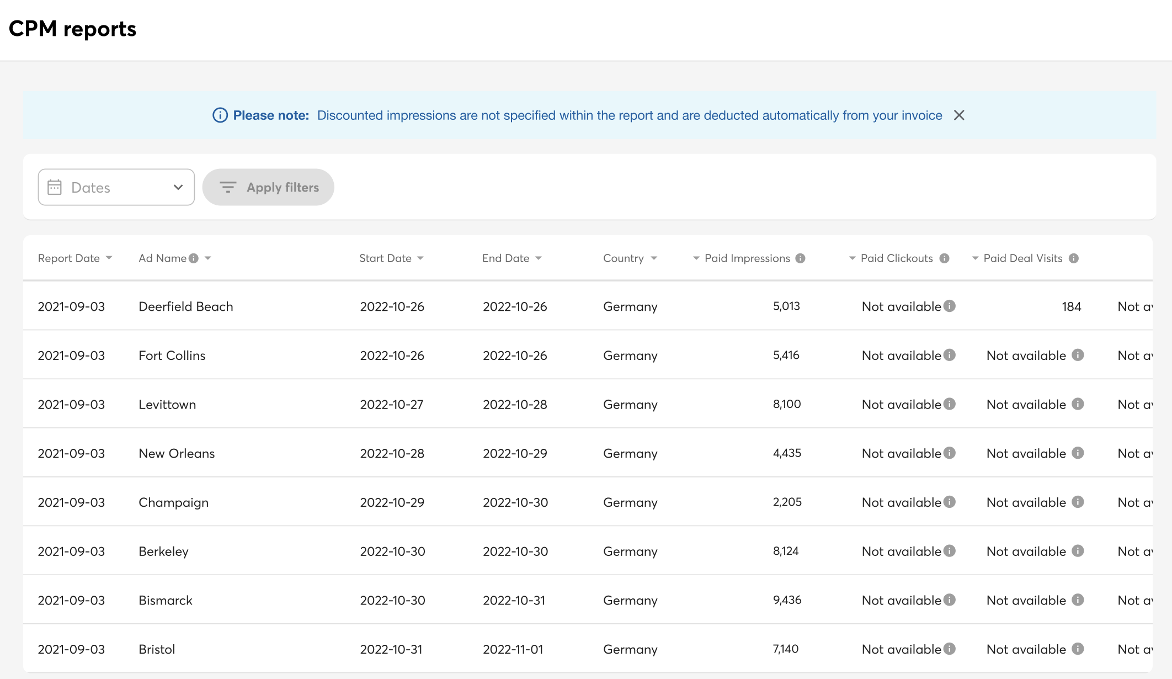Screen dimensions: 1172x679
Task: Open the Dates dropdown chevron
Action: 178,187
